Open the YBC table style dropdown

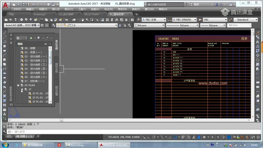(x=226, y=20)
